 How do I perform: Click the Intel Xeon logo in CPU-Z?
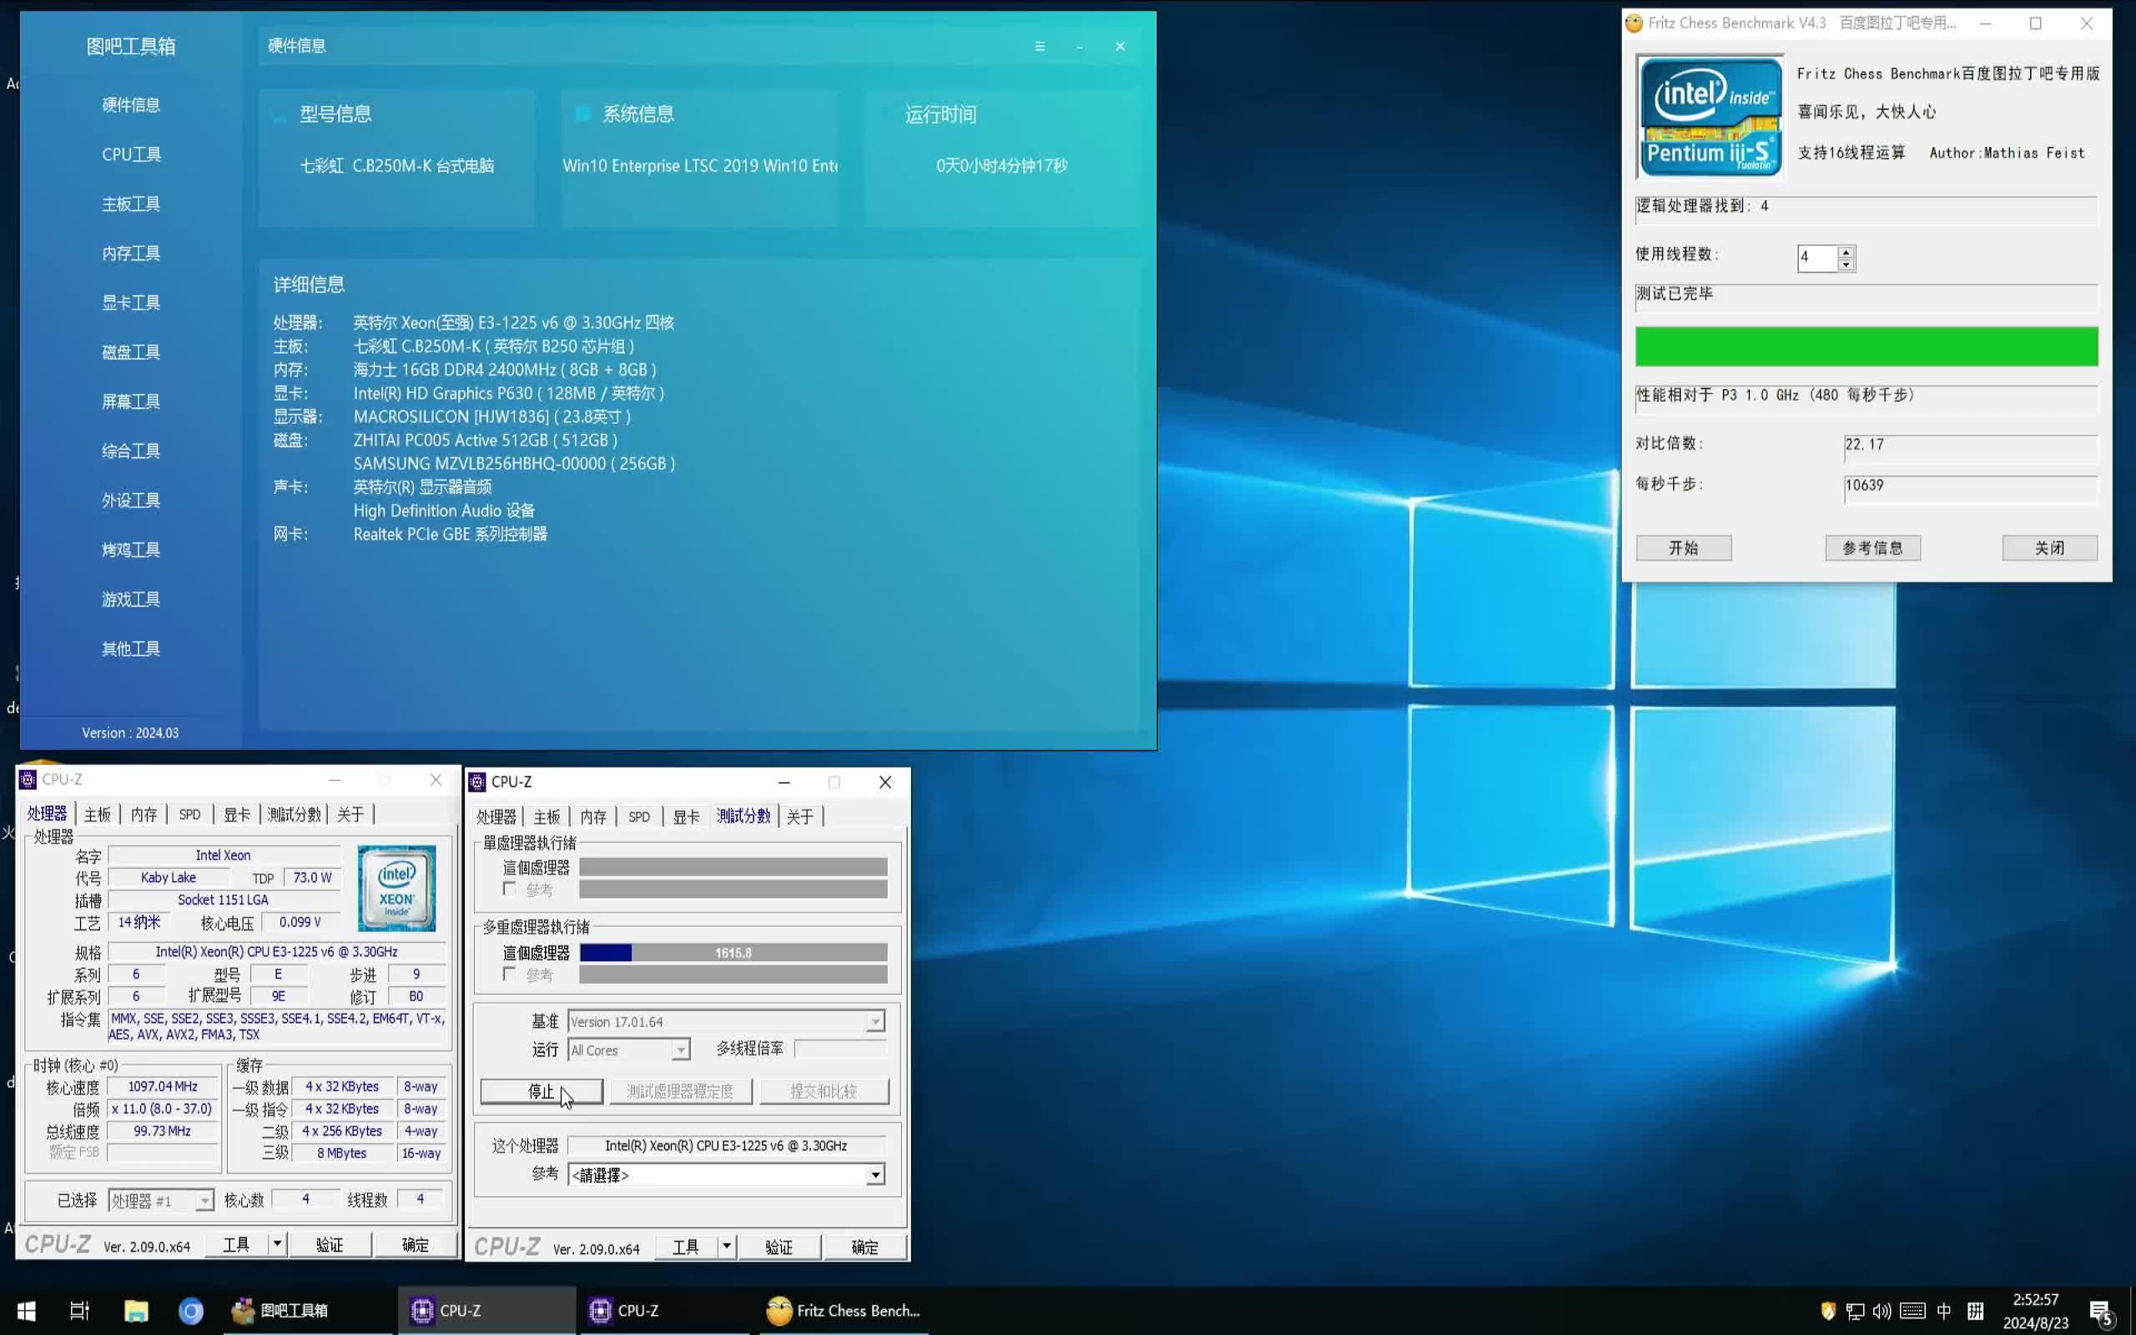[396, 889]
